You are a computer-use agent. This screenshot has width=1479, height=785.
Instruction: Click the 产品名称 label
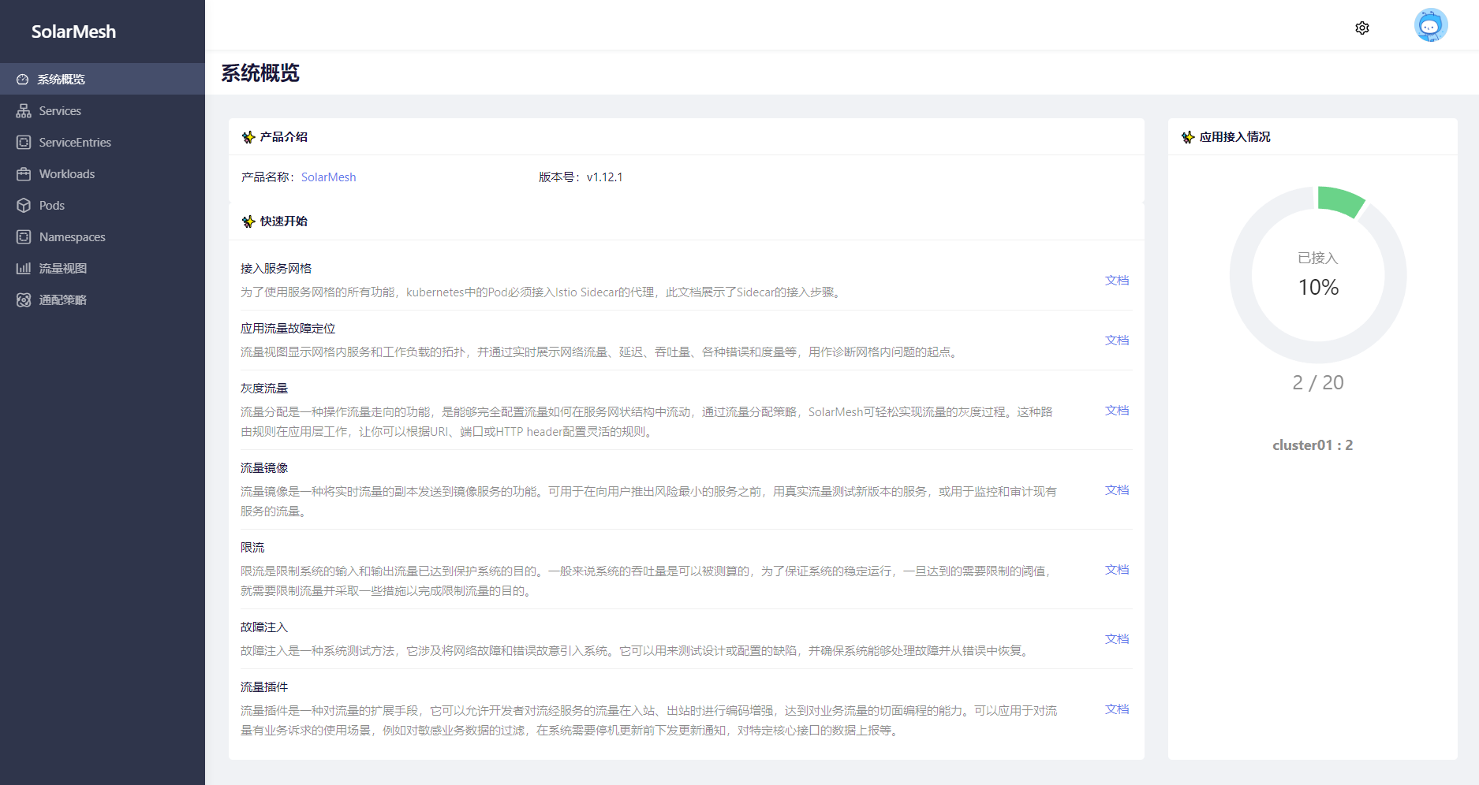coord(268,177)
